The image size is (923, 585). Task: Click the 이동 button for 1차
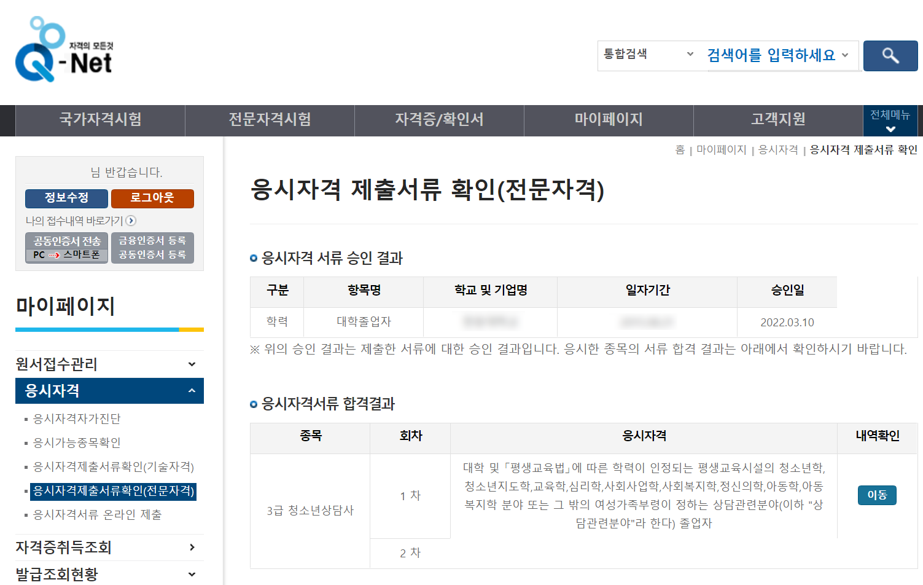877,495
